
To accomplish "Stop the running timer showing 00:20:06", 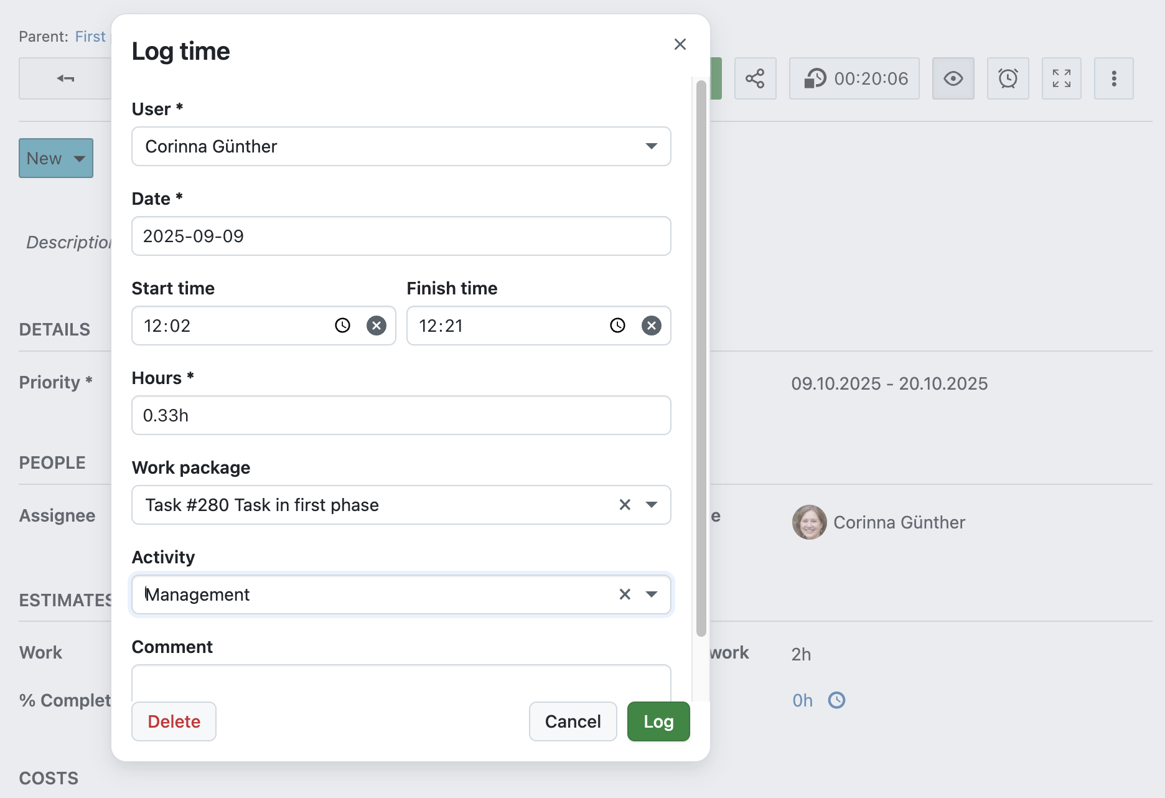I will click(x=854, y=78).
